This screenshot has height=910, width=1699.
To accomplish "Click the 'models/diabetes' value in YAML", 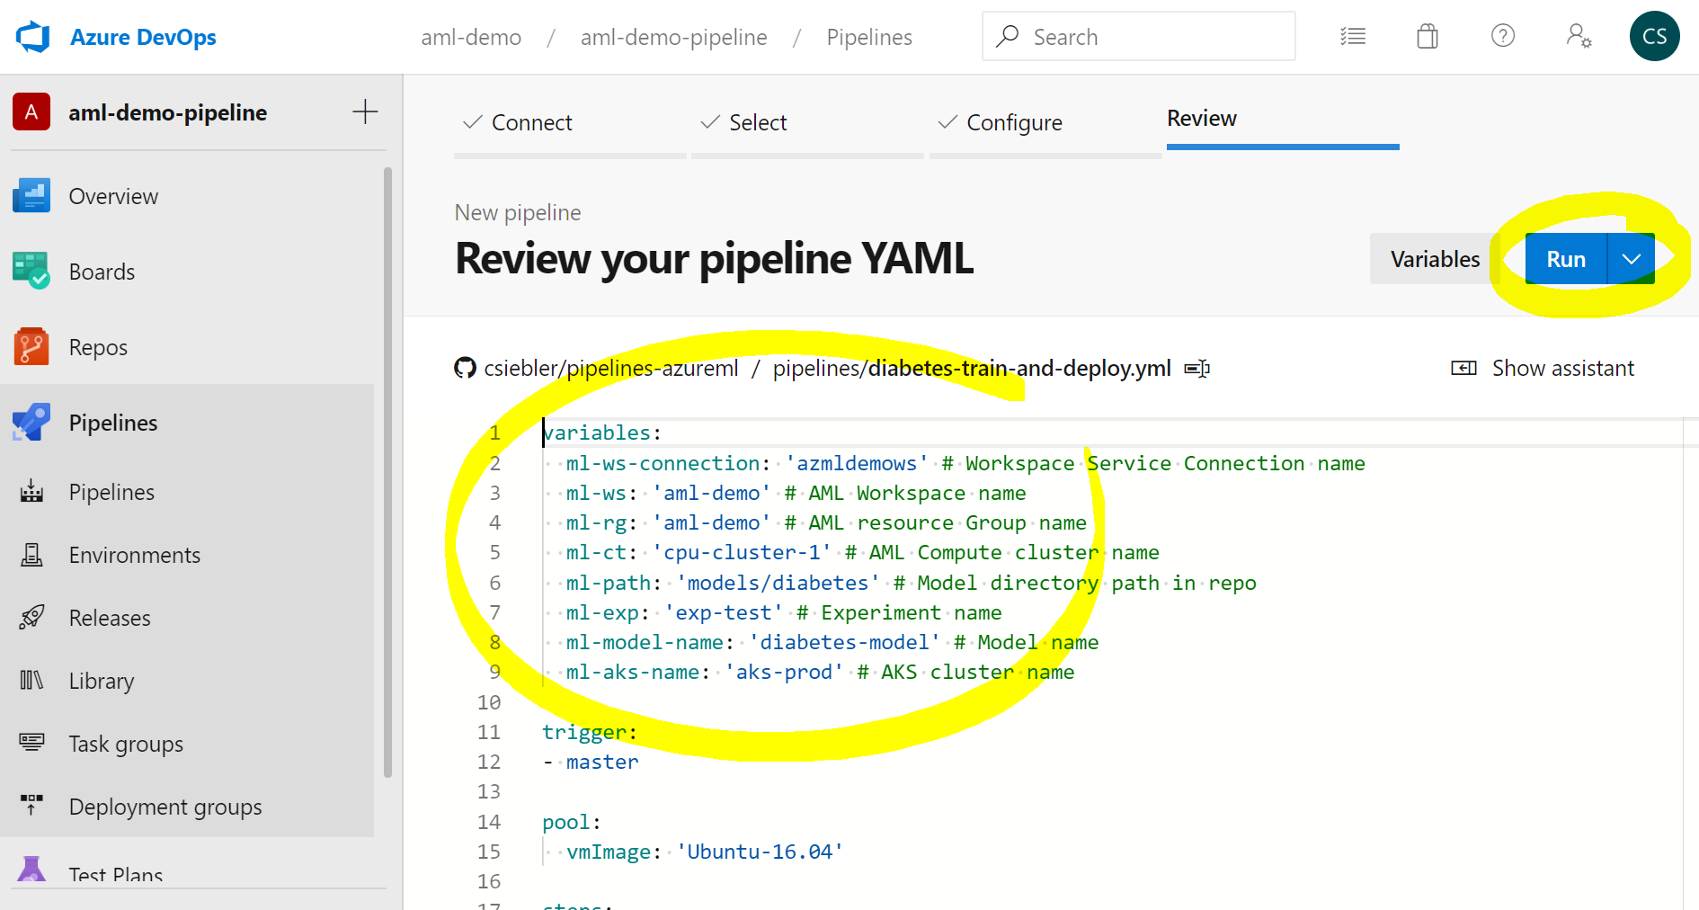I will [x=778, y=583].
